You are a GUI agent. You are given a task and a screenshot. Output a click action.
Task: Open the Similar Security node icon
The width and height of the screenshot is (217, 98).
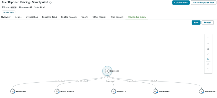coord(201,91)
